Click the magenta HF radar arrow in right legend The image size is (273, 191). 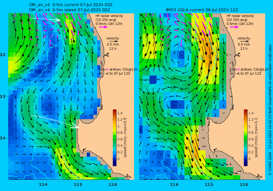234,27
